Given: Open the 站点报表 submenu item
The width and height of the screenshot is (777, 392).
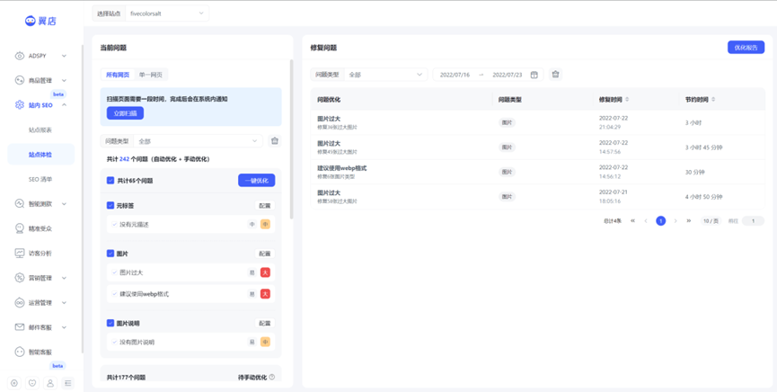Looking at the screenshot, I should 40,129.
